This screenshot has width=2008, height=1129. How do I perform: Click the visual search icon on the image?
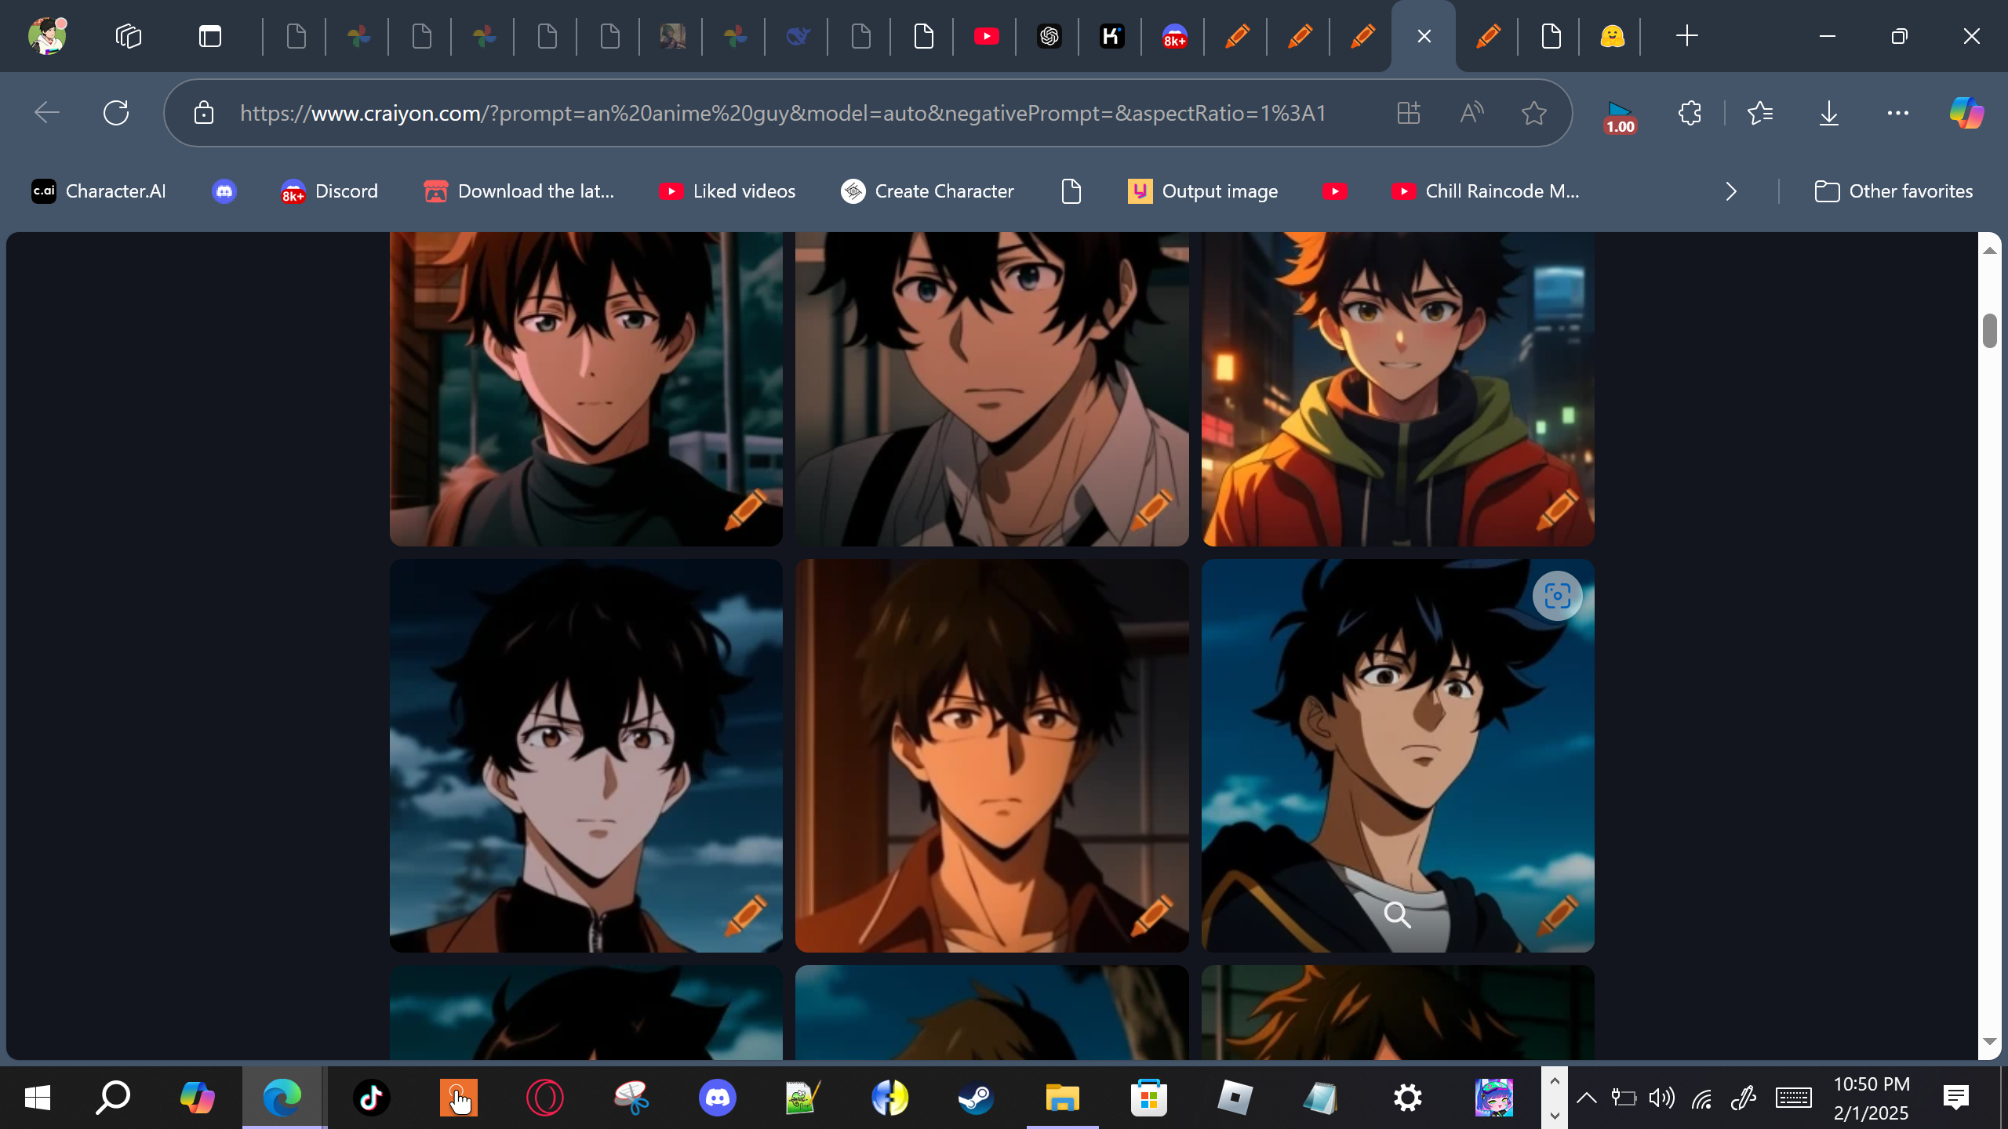[x=1557, y=596]
